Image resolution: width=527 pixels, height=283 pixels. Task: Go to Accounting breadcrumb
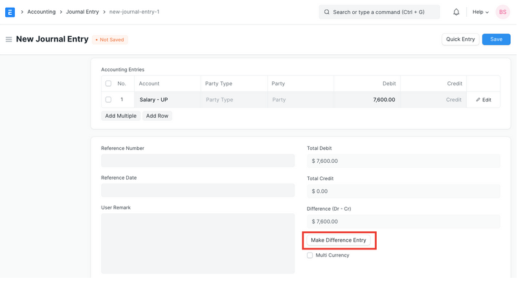(x=41, y=12)
